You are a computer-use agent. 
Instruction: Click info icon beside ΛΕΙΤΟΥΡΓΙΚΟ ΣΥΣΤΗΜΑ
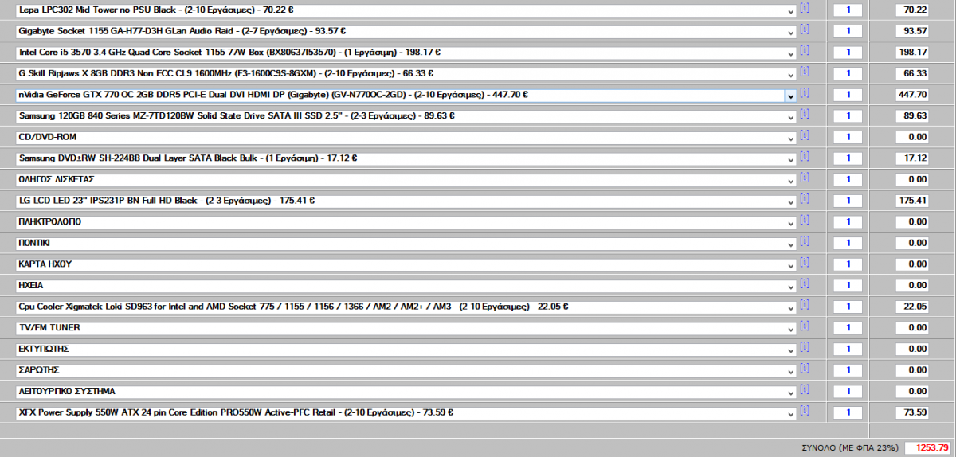805,390
